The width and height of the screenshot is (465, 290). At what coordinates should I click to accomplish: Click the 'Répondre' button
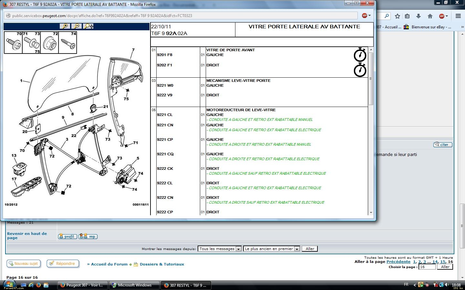pos(63,264)
